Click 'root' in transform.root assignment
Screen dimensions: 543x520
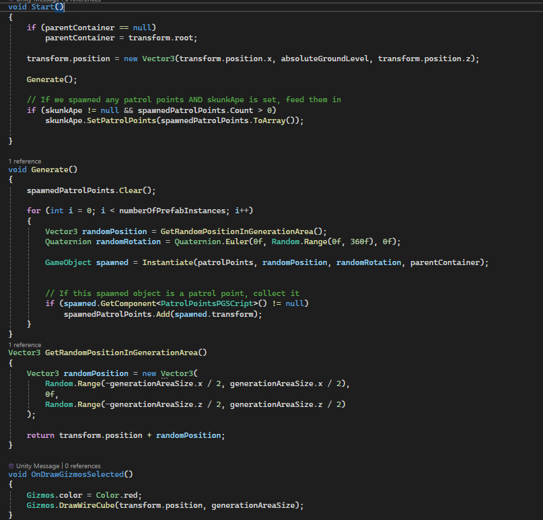point(184,38)
